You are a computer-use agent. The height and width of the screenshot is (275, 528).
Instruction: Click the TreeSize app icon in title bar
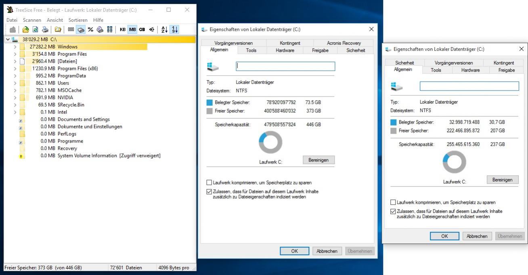[10, 10]
